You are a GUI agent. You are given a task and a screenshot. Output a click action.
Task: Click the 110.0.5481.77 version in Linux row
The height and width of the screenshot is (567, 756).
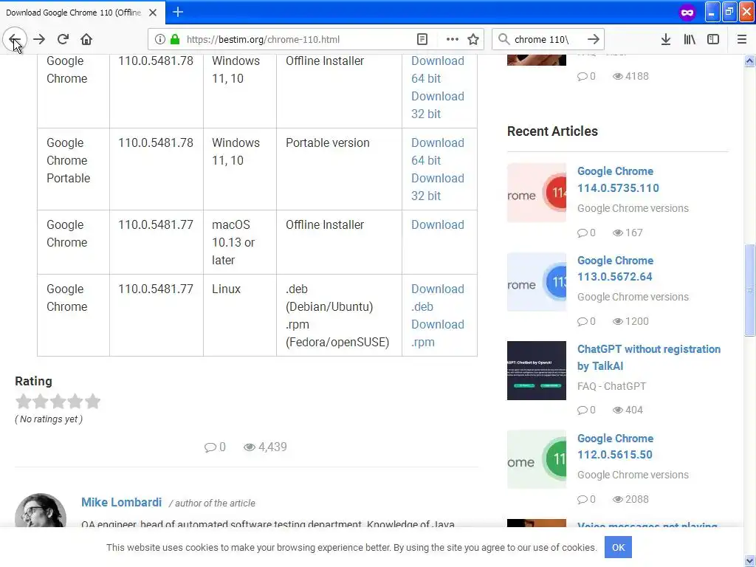point(156,289)
